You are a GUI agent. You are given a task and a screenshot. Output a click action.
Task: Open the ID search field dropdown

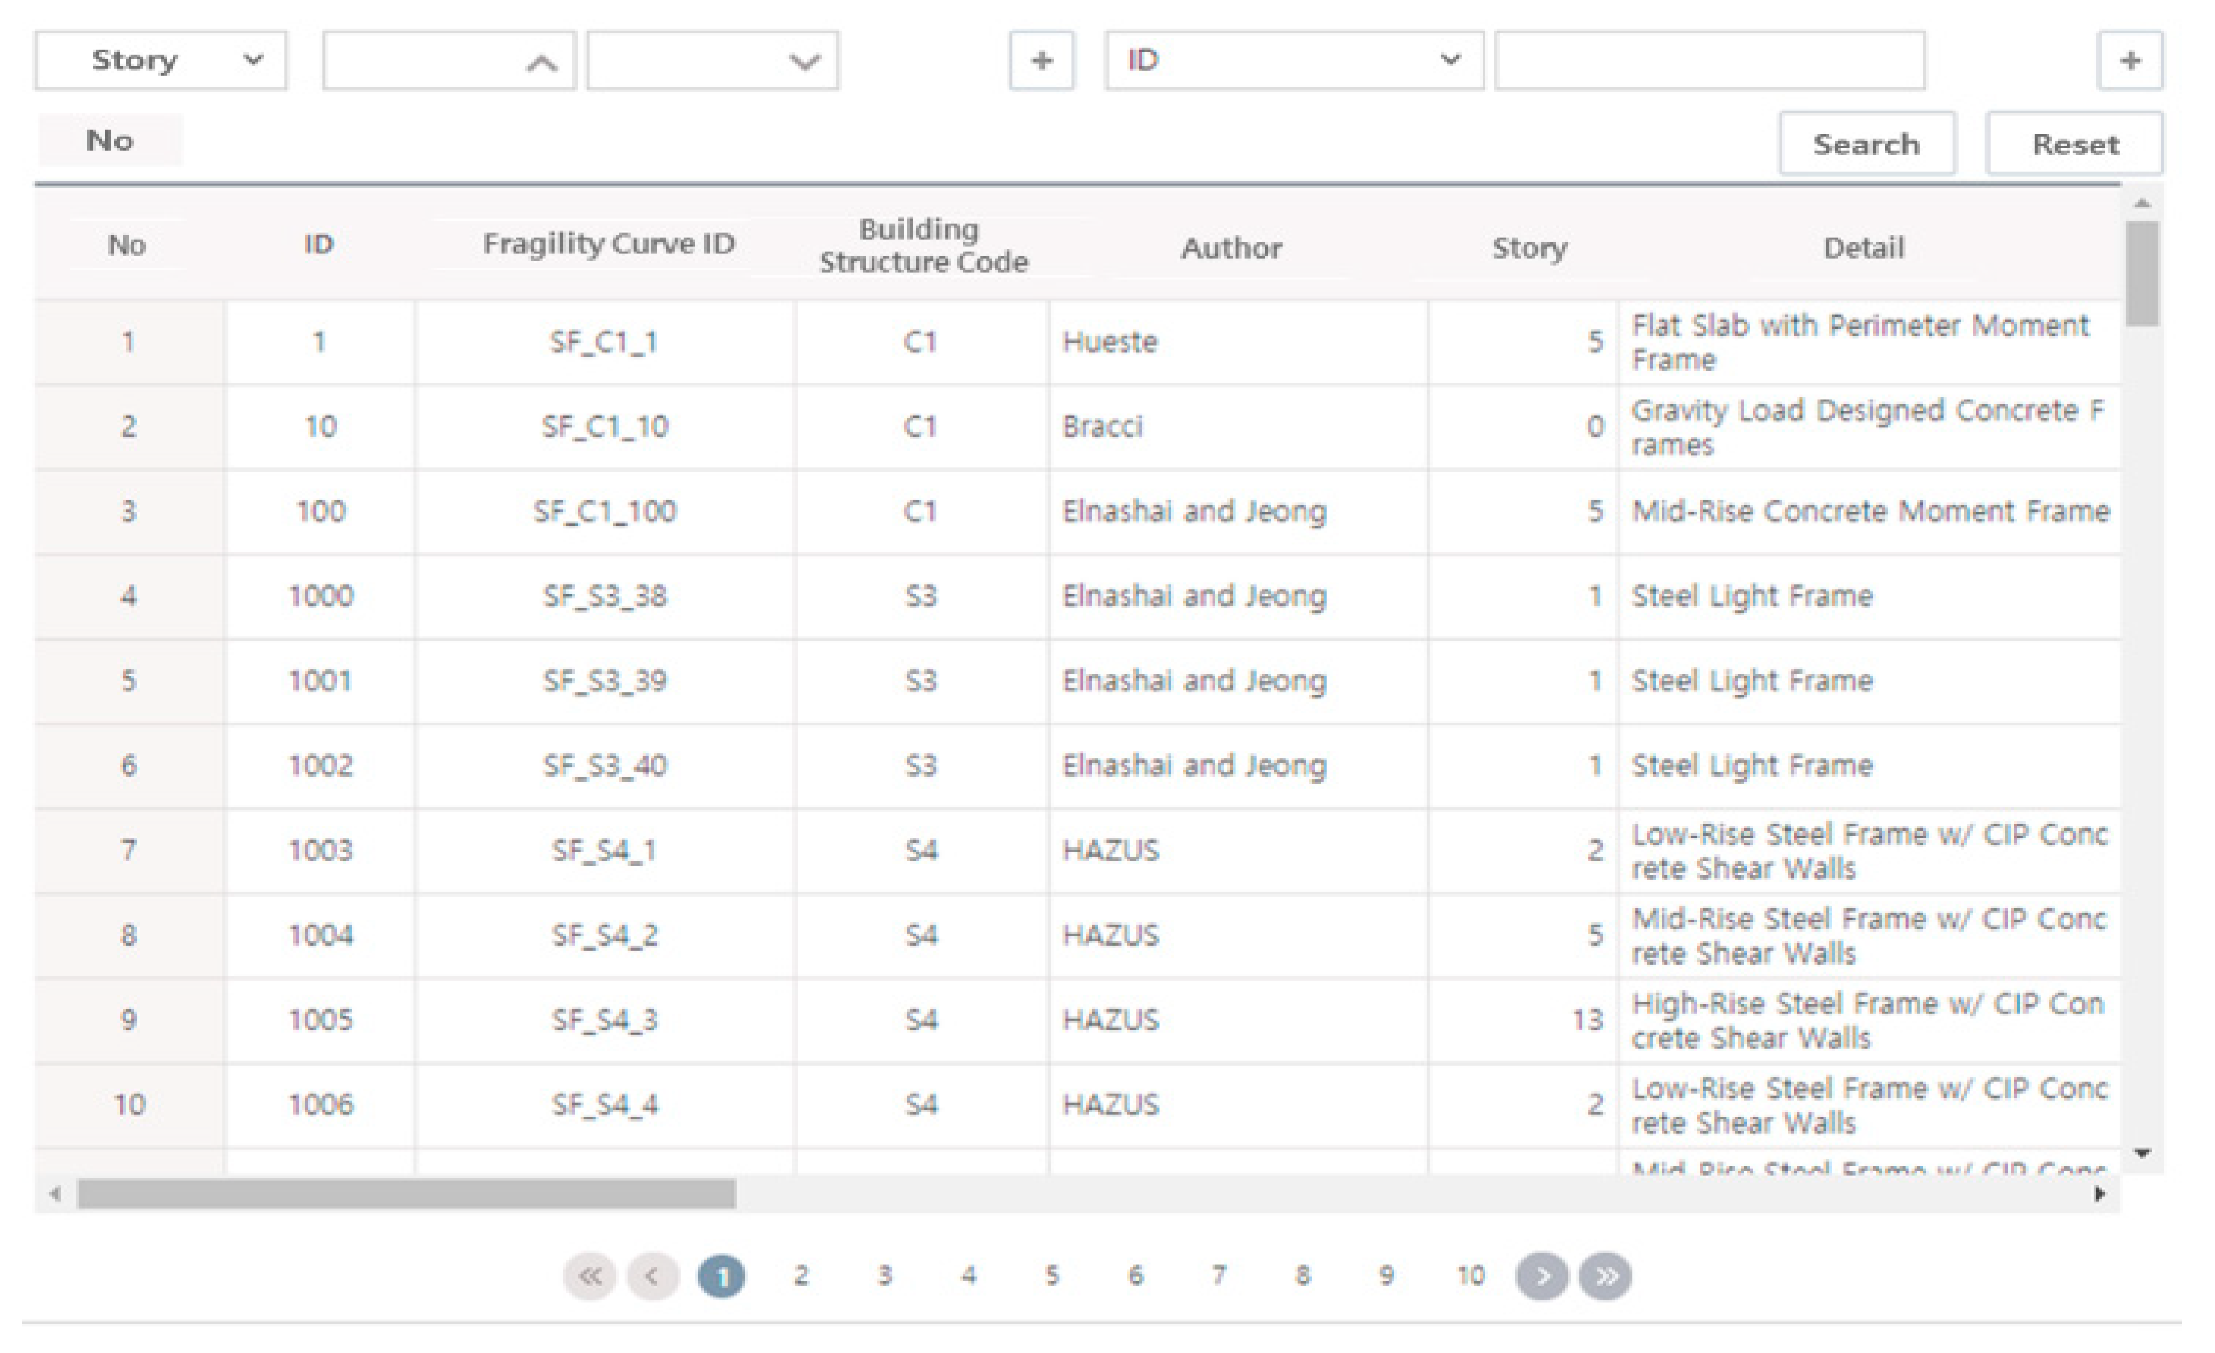click(1294, 61)
